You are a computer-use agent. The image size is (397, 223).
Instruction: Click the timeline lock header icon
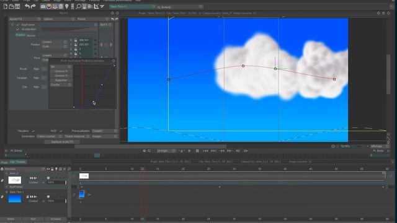click(52, 169)
